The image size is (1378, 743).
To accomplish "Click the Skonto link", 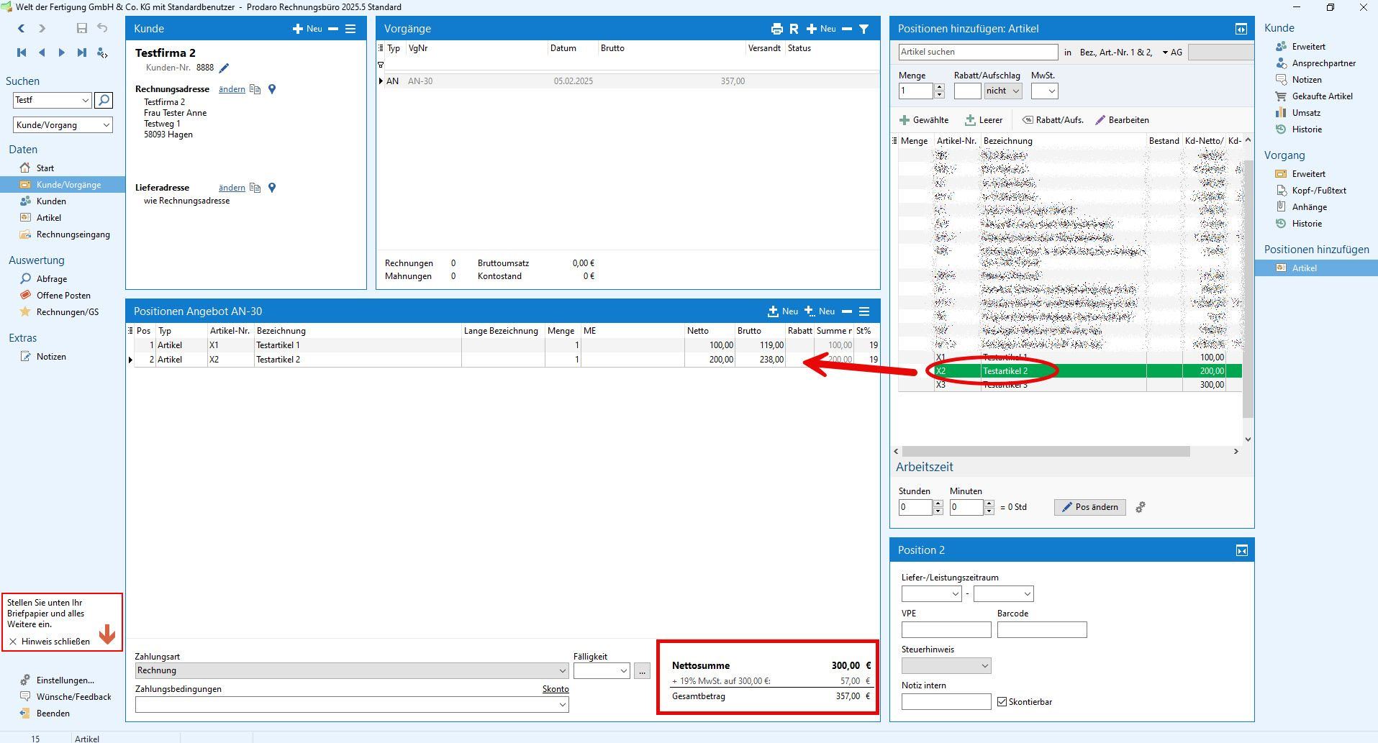I will (555, 689).
